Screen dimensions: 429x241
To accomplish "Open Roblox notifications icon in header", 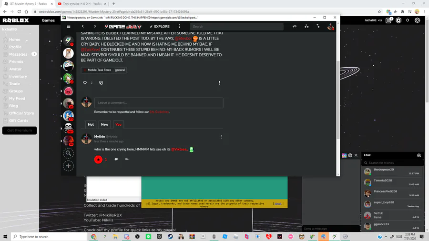I will (x=389, y=20).
